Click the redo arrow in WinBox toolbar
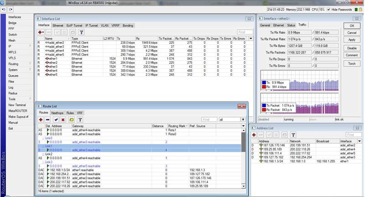Viewport: 365px width, 197px height. [x=10, y=9]
